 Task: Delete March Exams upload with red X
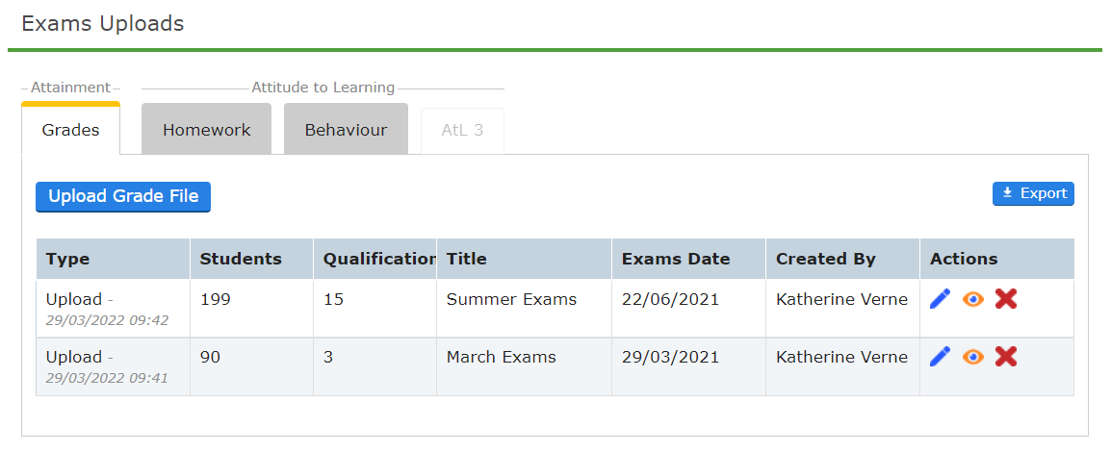tap(1006, 357)
